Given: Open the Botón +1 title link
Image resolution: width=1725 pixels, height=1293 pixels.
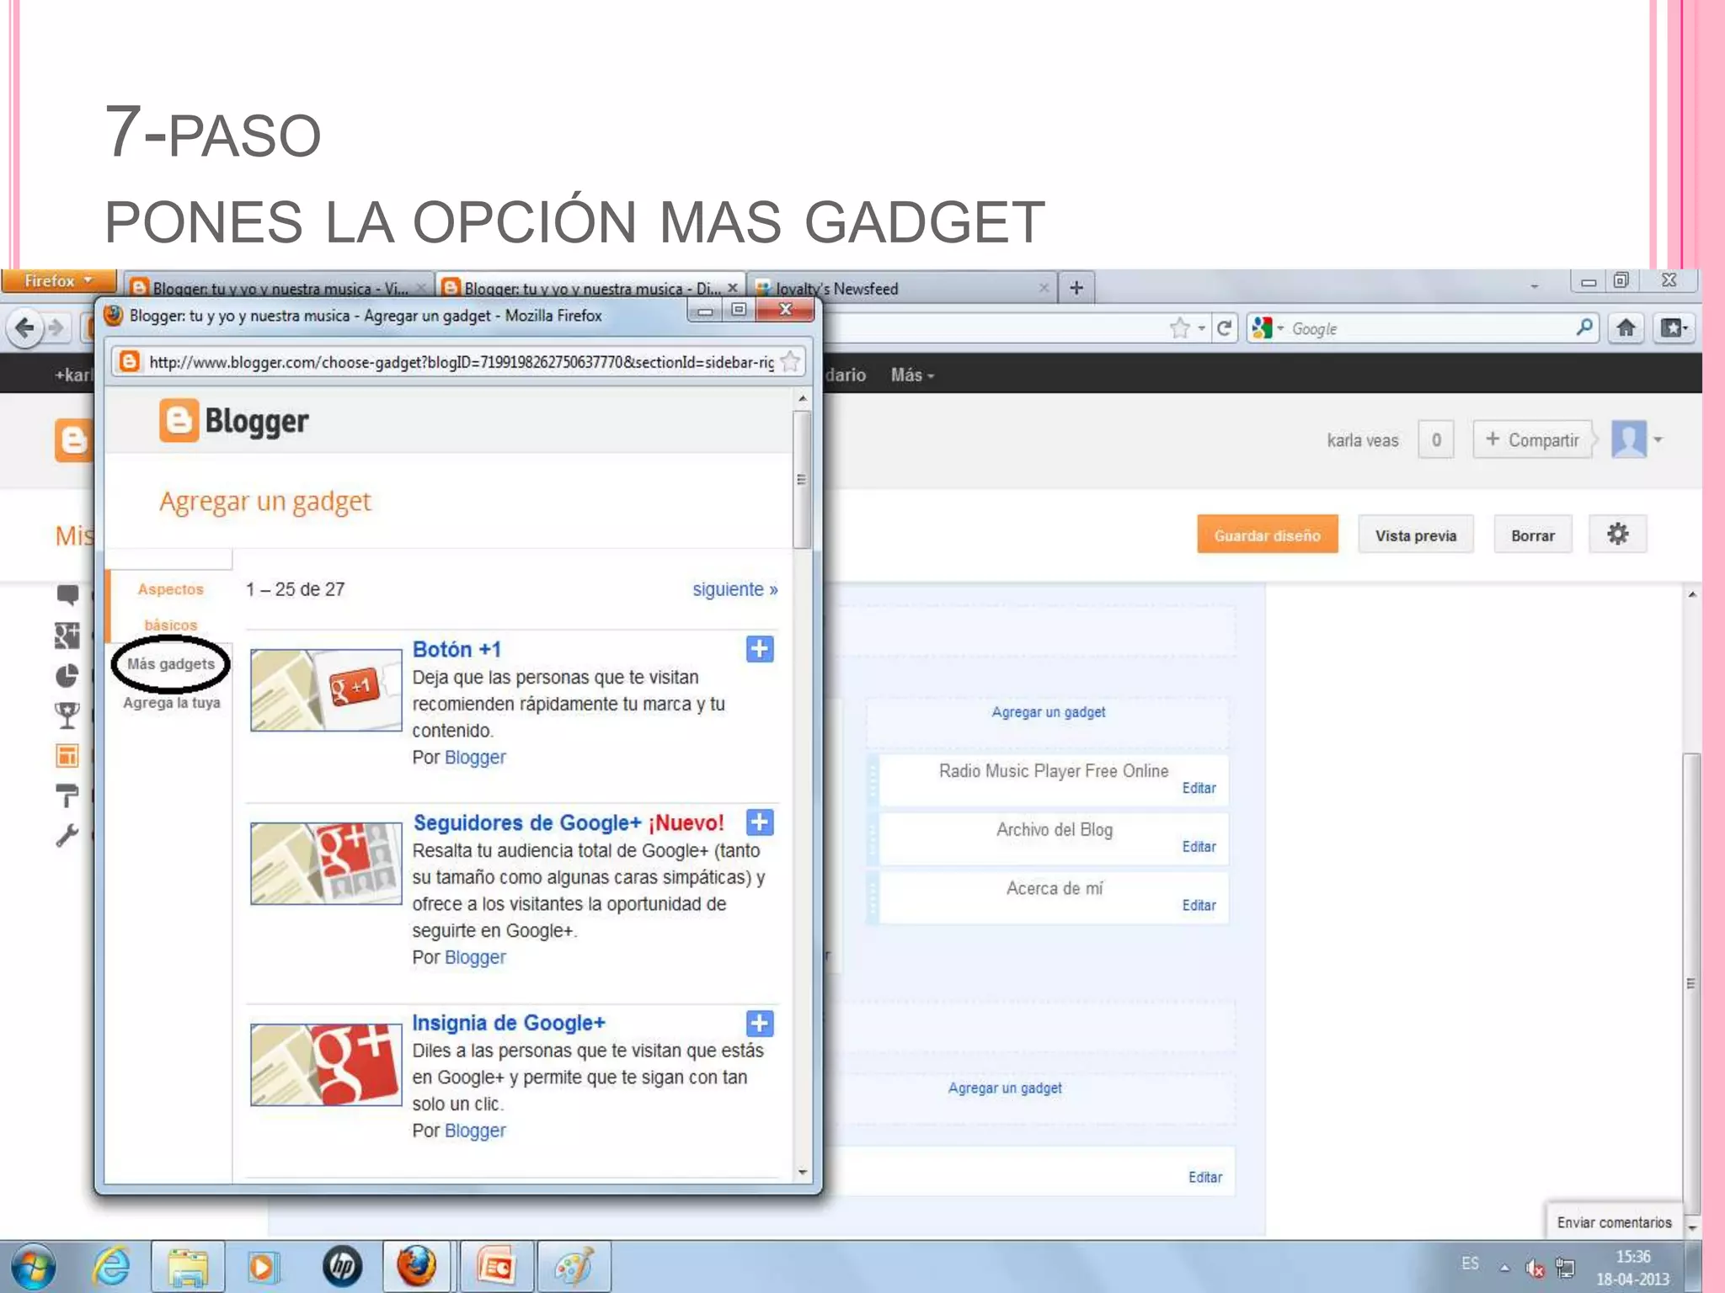Looking at the screenshot, I should tap(457, 649).
